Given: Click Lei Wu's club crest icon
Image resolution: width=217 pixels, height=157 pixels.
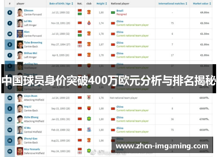Looking at the screenshot, I should pyautogui.click(x=89, y=23).
